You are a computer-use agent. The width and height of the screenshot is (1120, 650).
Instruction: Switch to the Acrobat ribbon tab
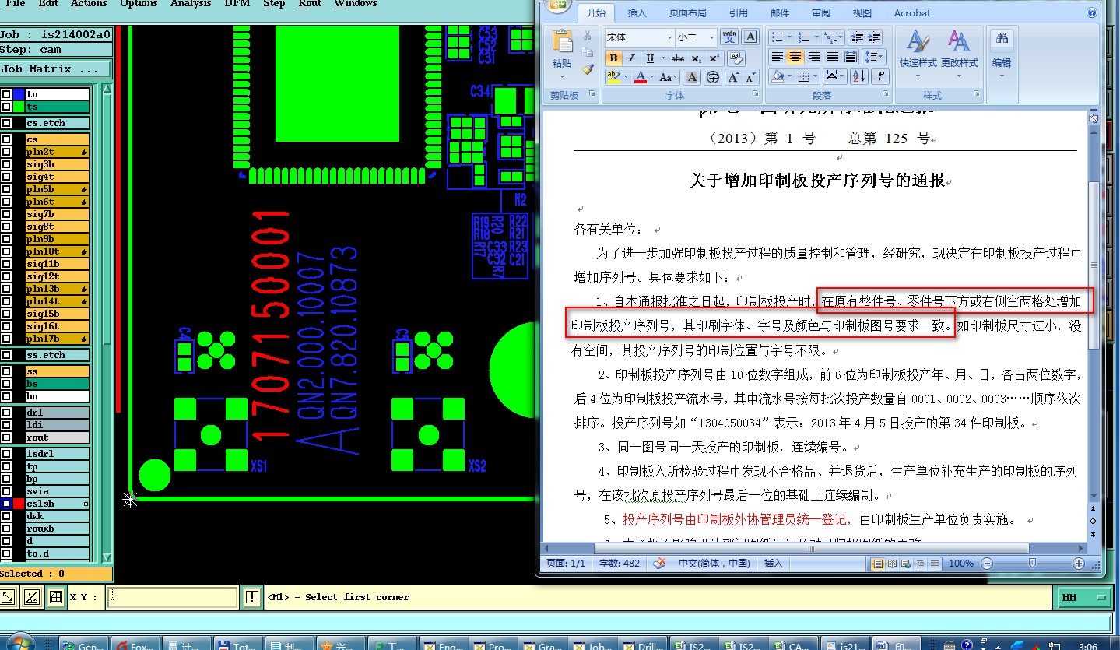pos(911,13)
